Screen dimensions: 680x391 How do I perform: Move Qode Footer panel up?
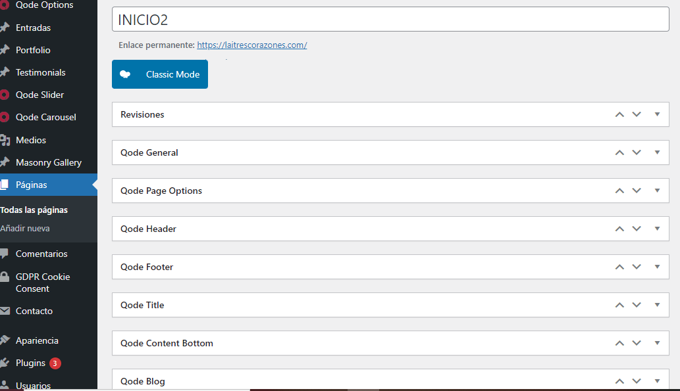pos(619,267)
